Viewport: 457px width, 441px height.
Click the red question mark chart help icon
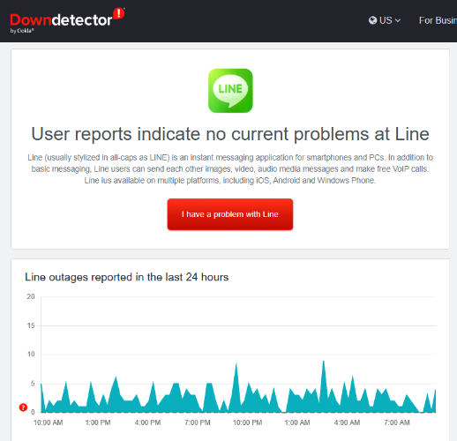(23, 407)
